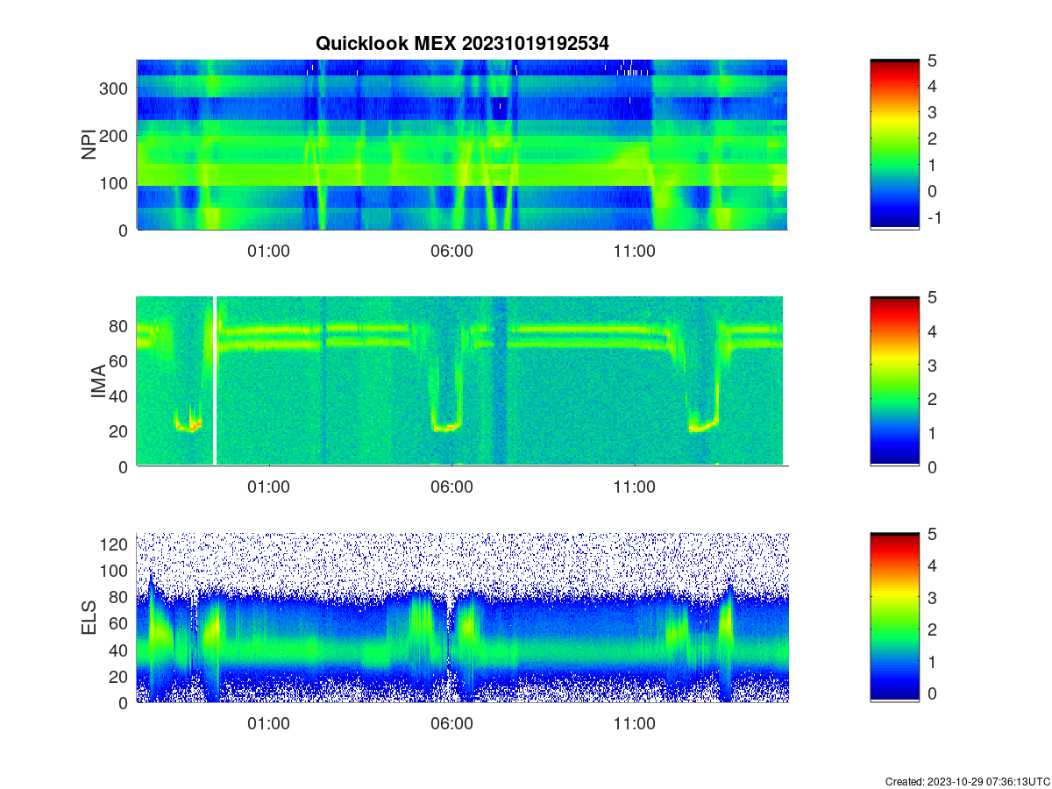Screen dimensions: 1052x789
Task: Click the Created 2023-10-29 07:36:13UTC timestamp
Action: click(x=967, y=781)
